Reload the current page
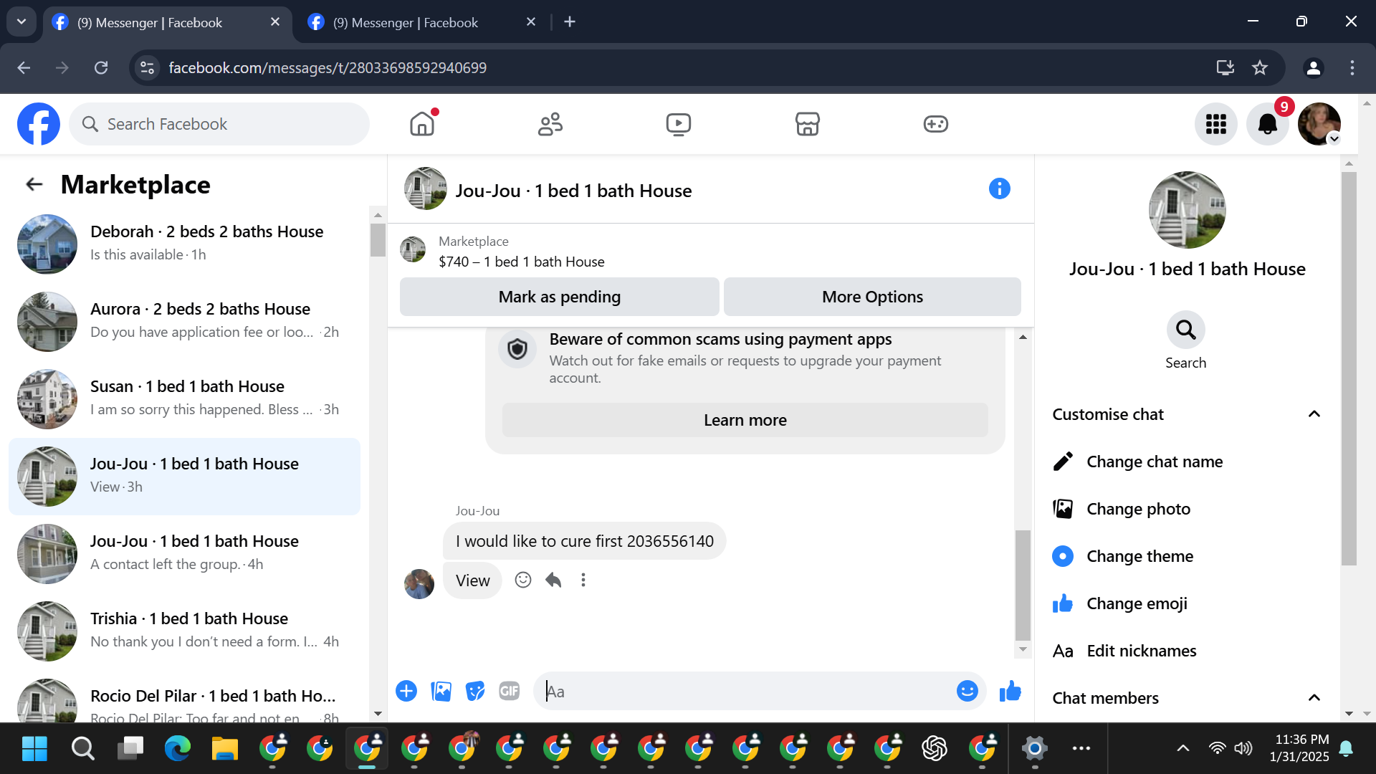1376x774 pixels. click(101, 67)
